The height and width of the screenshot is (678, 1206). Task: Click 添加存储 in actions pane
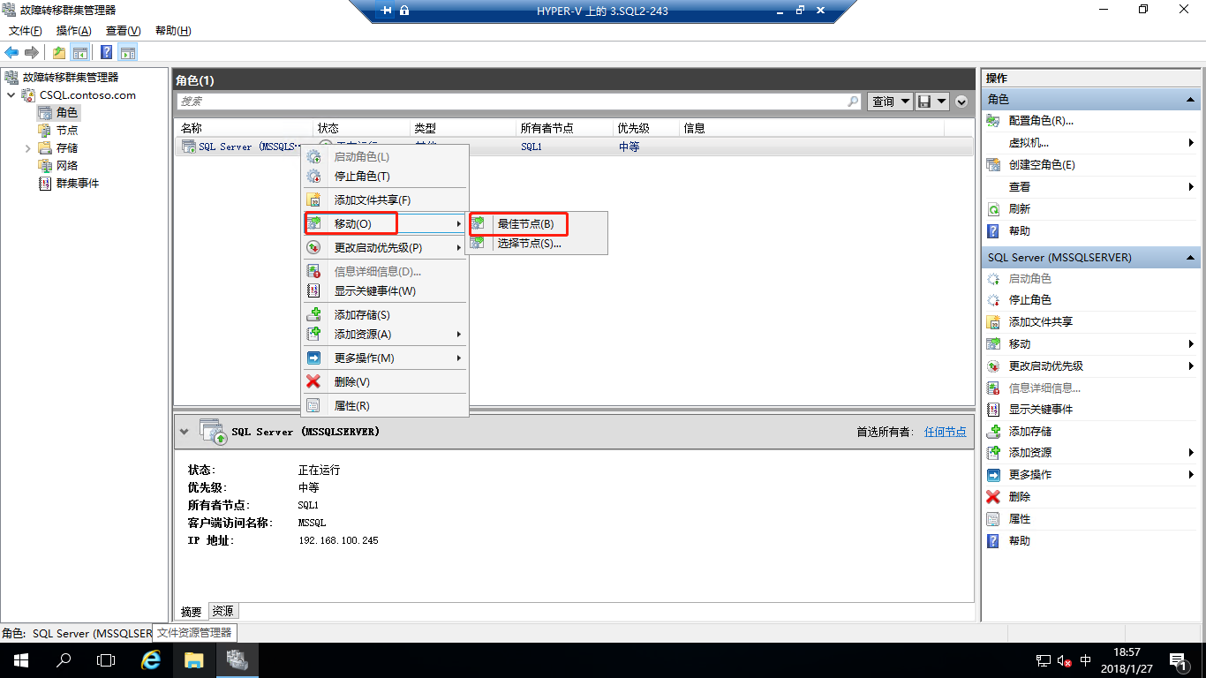pos(1030,432)
